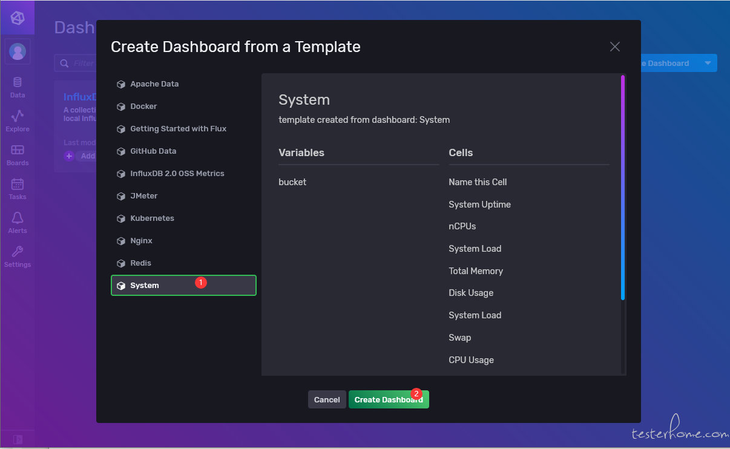This screenshot has height=449, width=730.
Task: Click the purple add label plus icon
Action: [x=69, y=156]
